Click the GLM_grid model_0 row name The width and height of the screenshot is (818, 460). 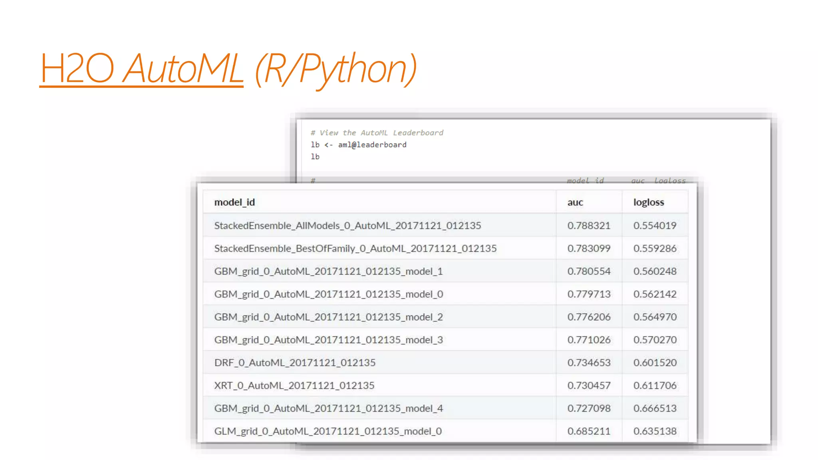pos(328,431)
